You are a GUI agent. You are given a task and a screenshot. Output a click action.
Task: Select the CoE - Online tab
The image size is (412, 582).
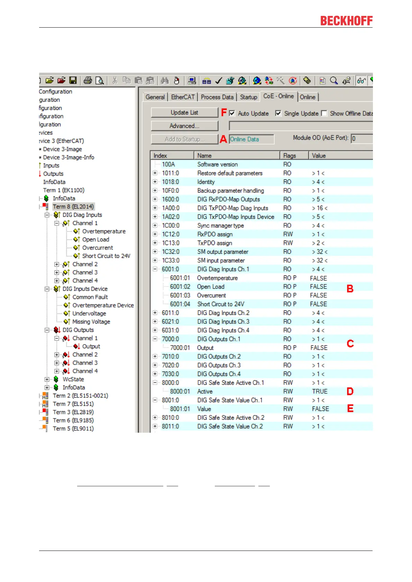[x=278, y=96]
